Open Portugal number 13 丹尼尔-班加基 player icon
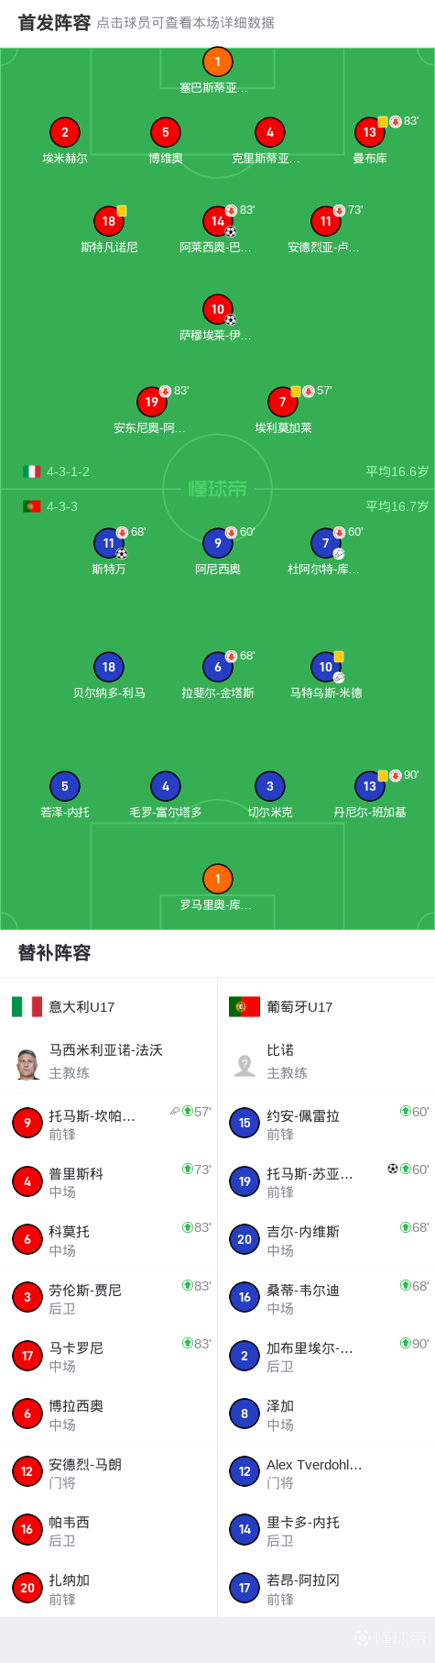Screen dimensions: 435x1663 [x=369, y=787]
